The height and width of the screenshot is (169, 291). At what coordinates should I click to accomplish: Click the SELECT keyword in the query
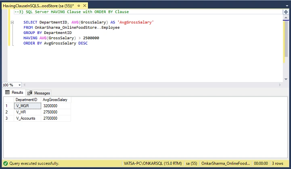[x=30, y=22]
